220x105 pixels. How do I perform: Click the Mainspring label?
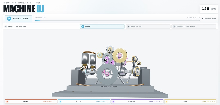point(40,18)
